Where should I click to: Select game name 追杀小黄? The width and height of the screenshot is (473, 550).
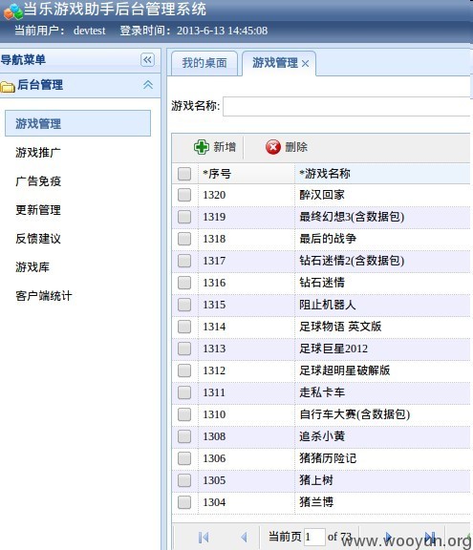322,436
